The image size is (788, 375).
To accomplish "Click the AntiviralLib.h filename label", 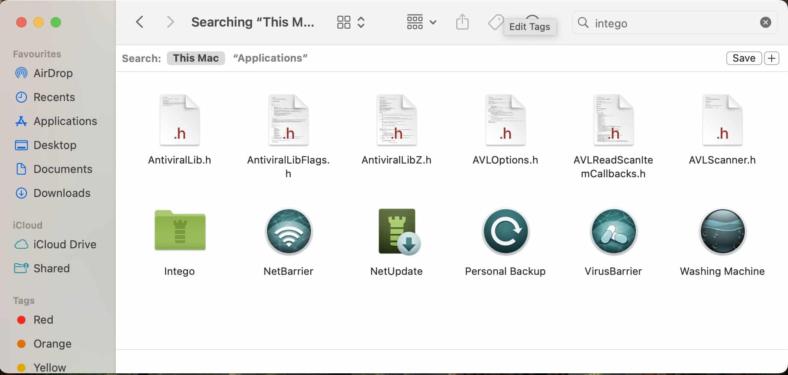I will click(180, 160).
